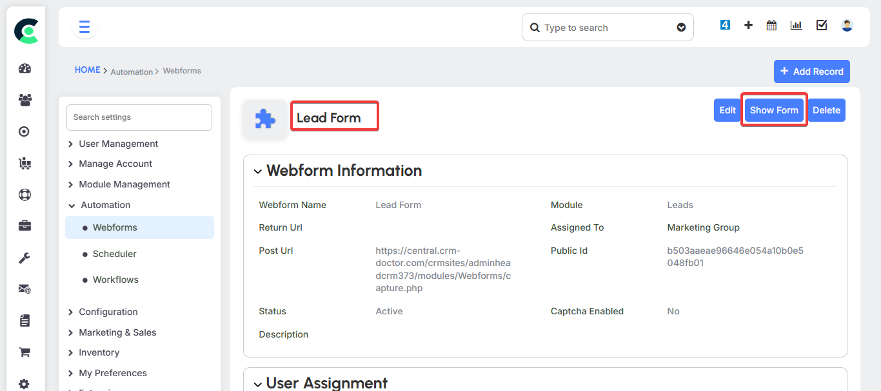Click the Show Form button
The height and width of the screenshot is (391, 881).
coord(773,110)
